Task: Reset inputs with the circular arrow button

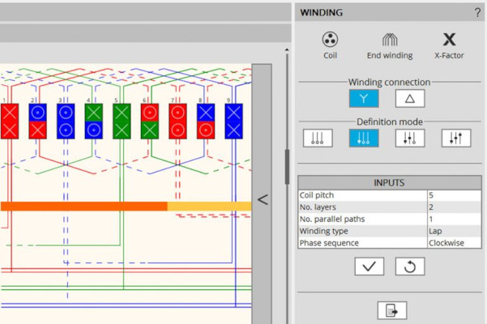Action: pos(410,266)
